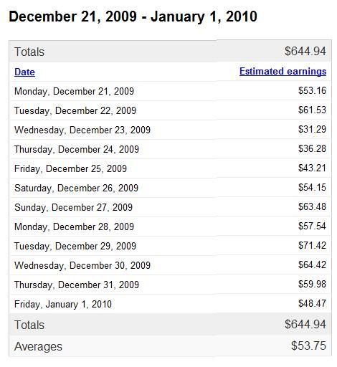Select the Friday, December 25, 2009 date
This screenshot has height=367, width=337.
pyautogui.click(x=70, y=168)
